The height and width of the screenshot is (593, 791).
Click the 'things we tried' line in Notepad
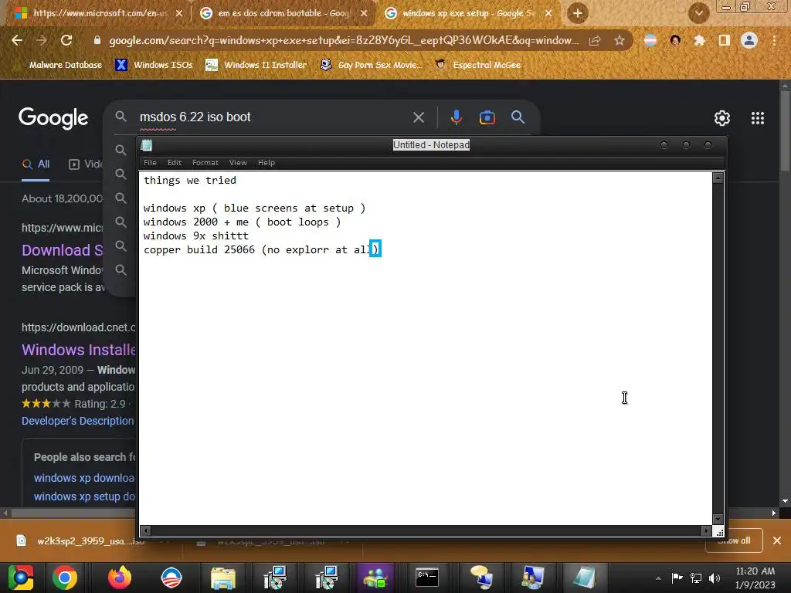click(190, 181)
